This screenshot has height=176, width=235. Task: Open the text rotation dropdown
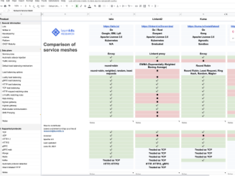tap(130, 6)
